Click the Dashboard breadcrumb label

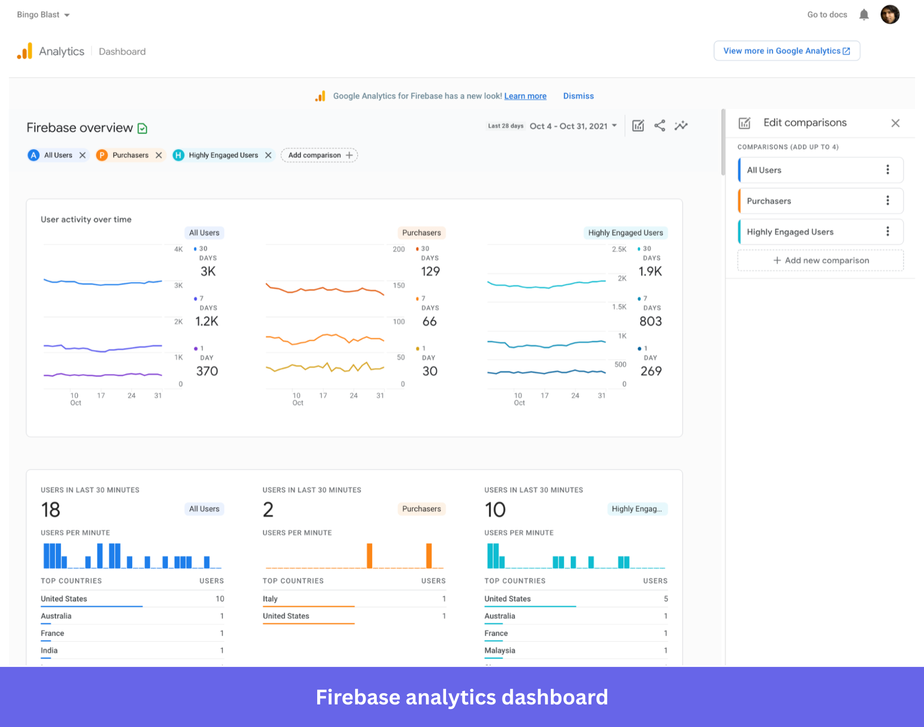tap(122, 52)
